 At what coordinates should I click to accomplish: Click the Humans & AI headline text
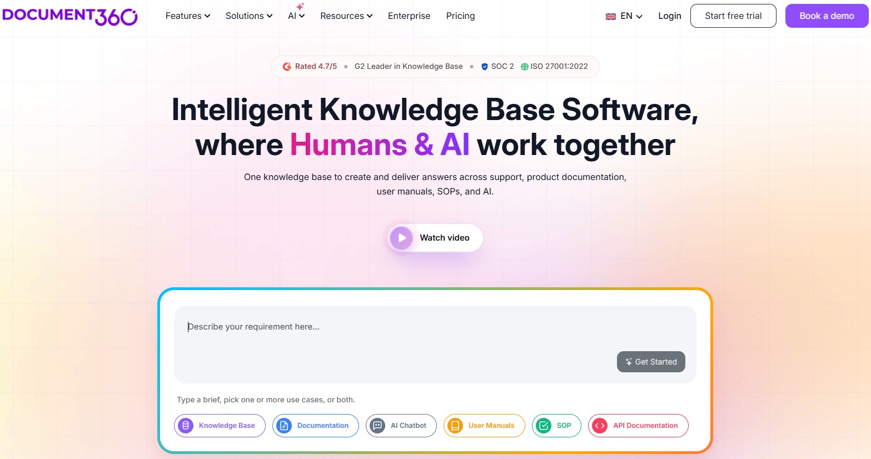click(380, 145)
